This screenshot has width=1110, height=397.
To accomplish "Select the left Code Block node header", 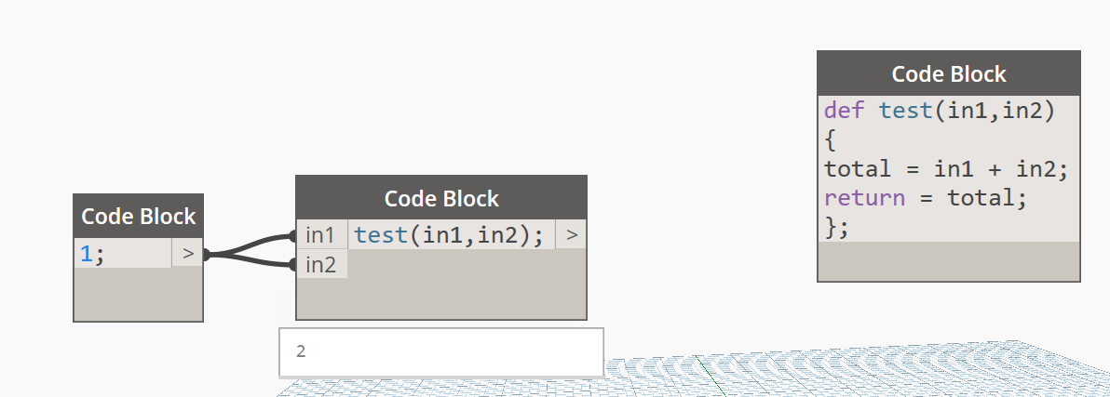I will pyautogui.click(x=138, y=217).
